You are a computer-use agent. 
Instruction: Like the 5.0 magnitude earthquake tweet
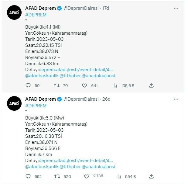coord(87,176)
